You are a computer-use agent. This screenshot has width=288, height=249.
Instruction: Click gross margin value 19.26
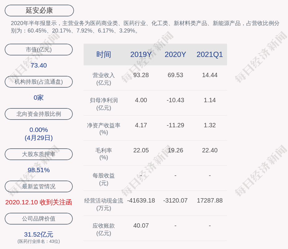tap(175, 150)
